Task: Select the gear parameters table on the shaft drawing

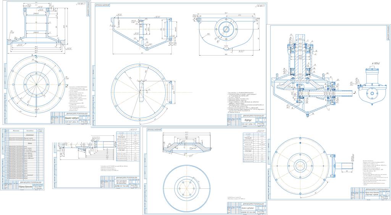Action: pyautogui.click(x=128, y=147)
